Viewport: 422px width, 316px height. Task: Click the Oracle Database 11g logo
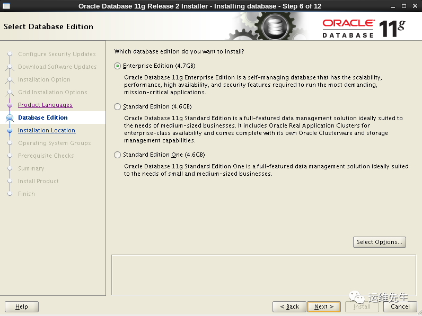click(364, 28)
